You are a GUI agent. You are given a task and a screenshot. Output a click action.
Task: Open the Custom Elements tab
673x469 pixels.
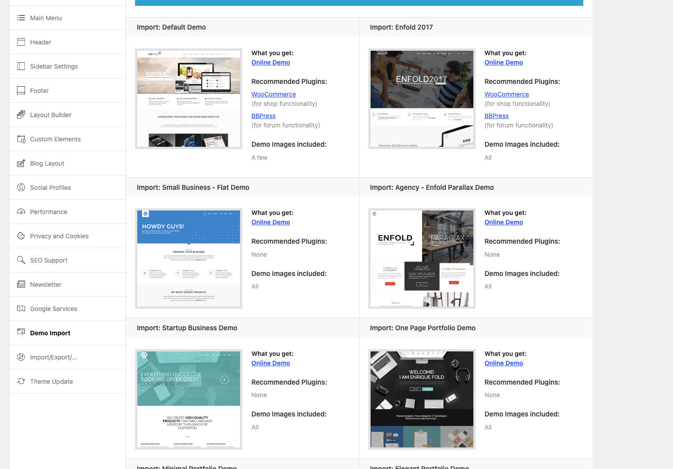pyautogui.click(x=67, y=139)
